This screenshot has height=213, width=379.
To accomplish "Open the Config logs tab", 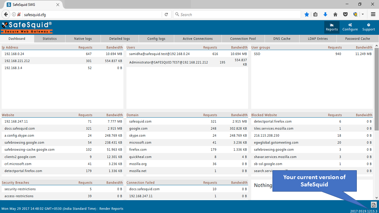I will pyautogui.click(x=156, y=39).
